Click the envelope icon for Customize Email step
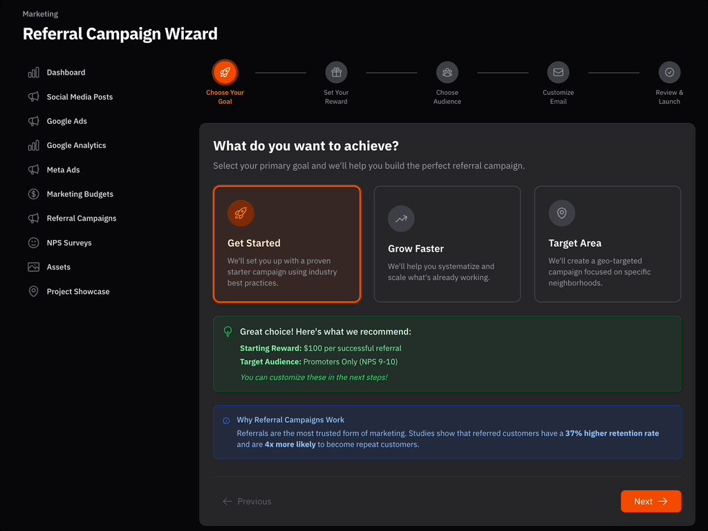 point(558,73)
